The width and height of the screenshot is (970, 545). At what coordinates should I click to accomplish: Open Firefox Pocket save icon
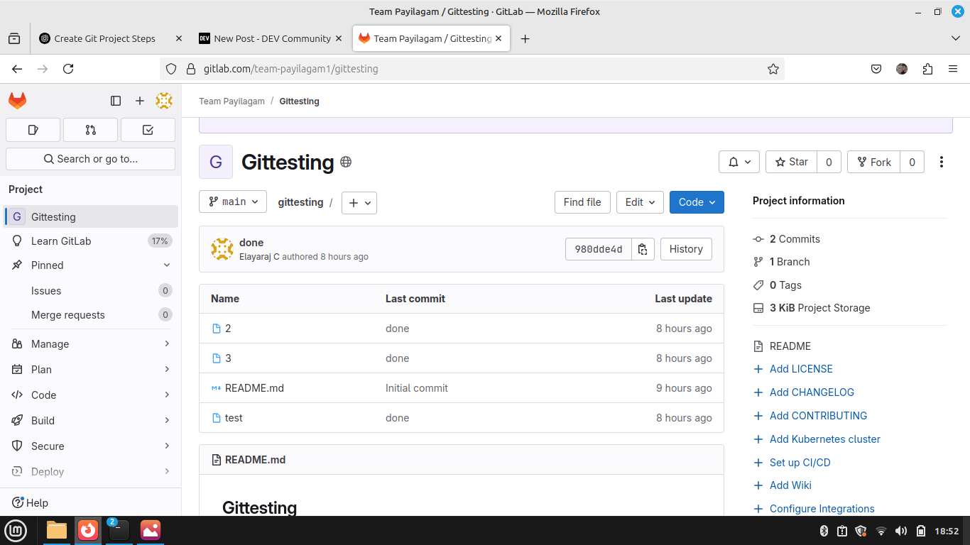click(x=876, y=69)
